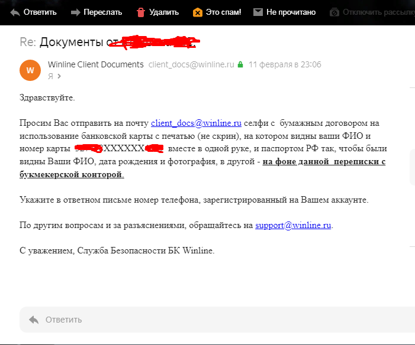Click the greyed-out Отключить рассылку unsubscribe icon

(334, 12)
